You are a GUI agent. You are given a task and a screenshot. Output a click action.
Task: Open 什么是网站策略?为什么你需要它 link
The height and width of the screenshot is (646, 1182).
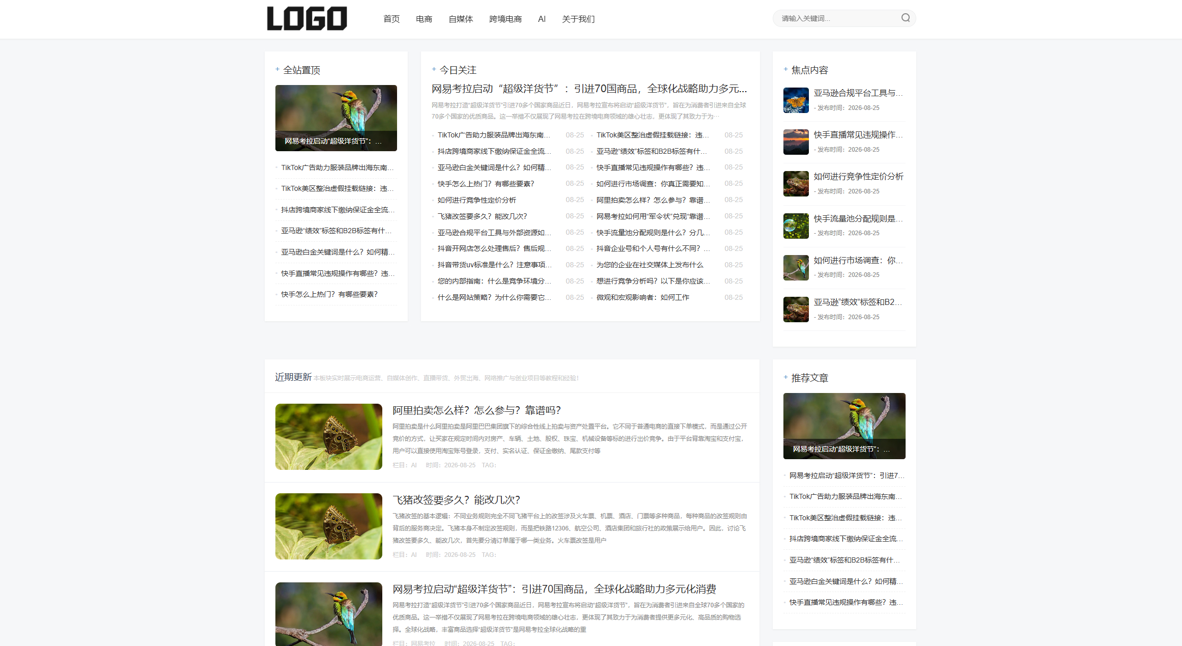[494, 297]
